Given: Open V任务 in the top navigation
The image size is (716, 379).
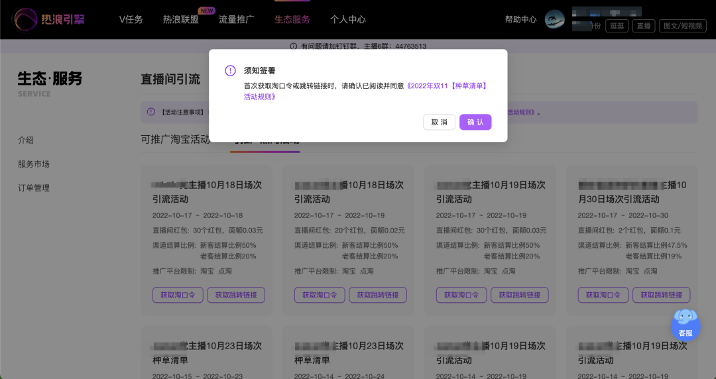Looking at the screenshot, I should tap(131, 20).
